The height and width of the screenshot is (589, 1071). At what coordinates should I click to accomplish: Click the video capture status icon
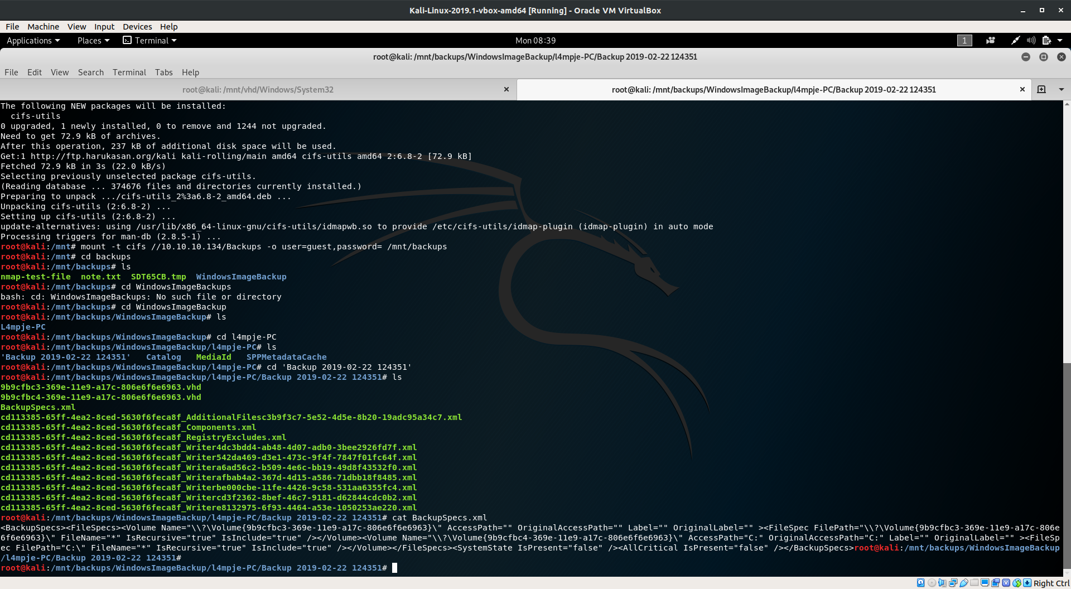pos(996,583)
